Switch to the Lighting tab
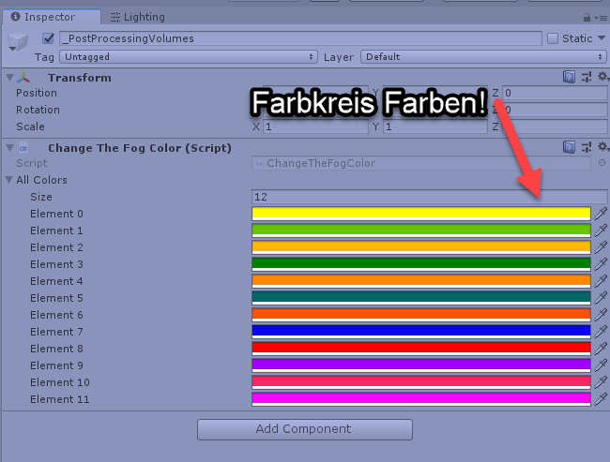 coord(138,17)
